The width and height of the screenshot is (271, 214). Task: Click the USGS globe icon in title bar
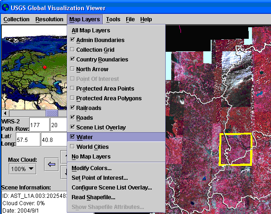[x=6, y=7]
